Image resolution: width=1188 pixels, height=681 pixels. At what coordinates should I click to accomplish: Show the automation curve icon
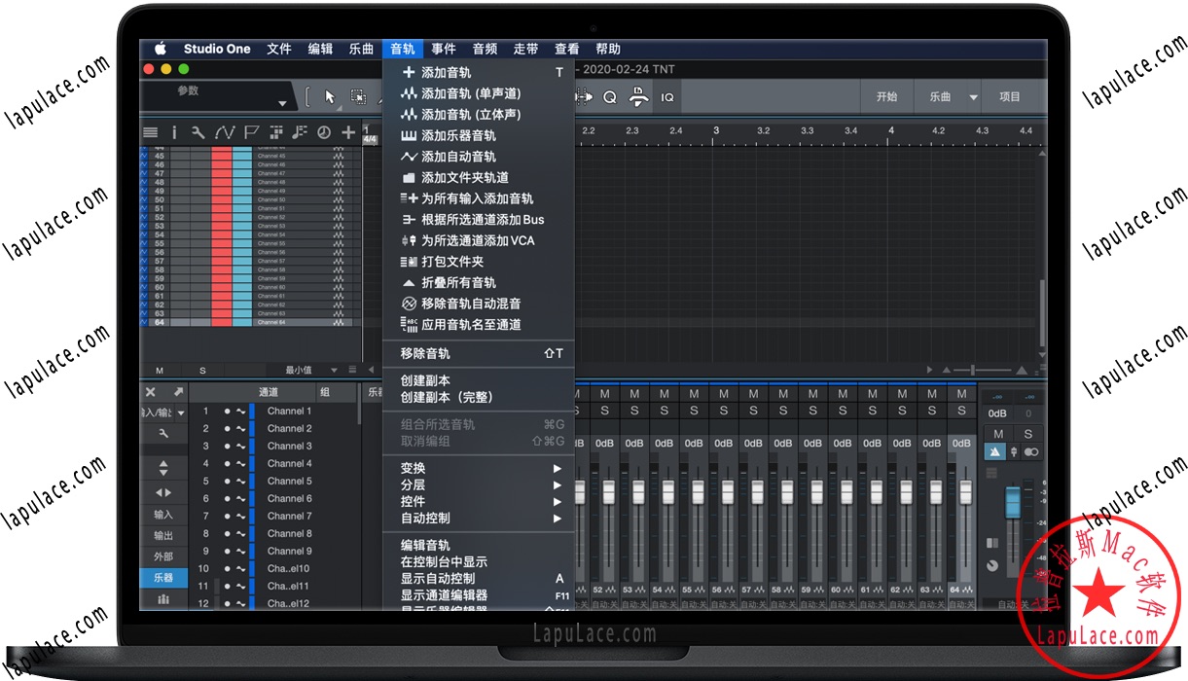pos(225,132)
